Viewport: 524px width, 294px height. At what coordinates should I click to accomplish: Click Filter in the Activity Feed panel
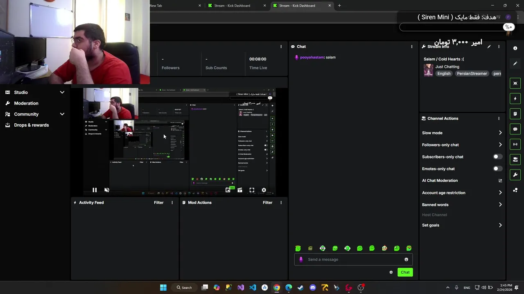coord(158,203)
